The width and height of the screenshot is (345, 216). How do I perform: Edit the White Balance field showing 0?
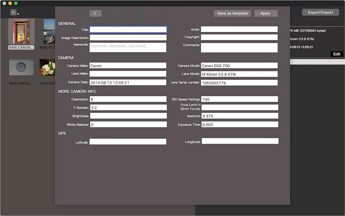coord(129,124)
